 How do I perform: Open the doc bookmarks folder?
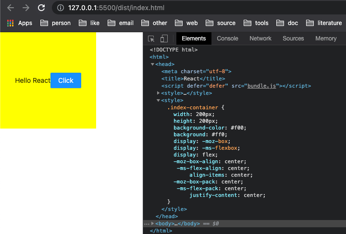pos(287,23)
